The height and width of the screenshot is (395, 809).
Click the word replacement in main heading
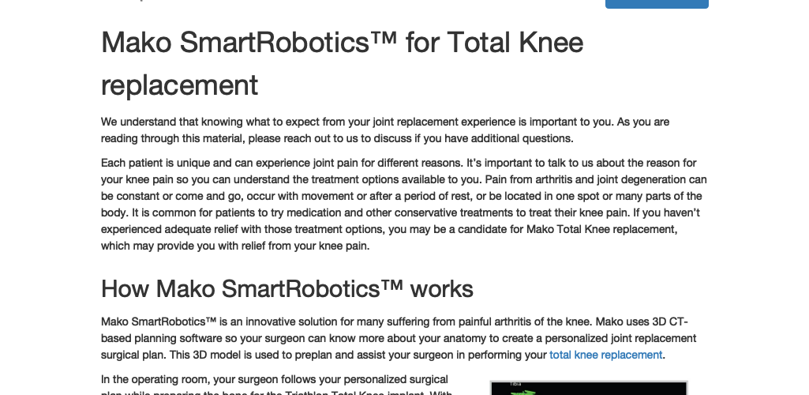pyautogui.click(x=179, y=85)
